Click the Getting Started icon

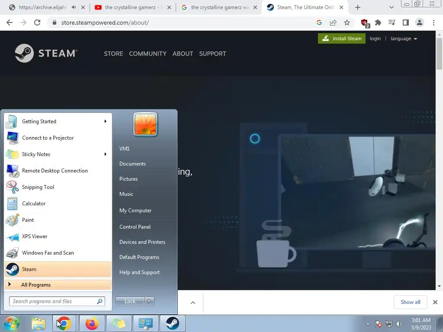12,121
